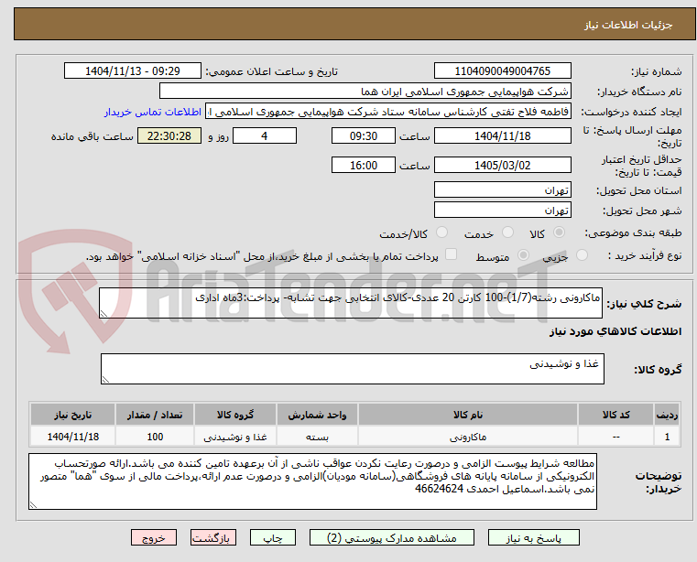Click the table date cell 1404/11/18
The width and height of the screenshot is (697, 562).
73,437
